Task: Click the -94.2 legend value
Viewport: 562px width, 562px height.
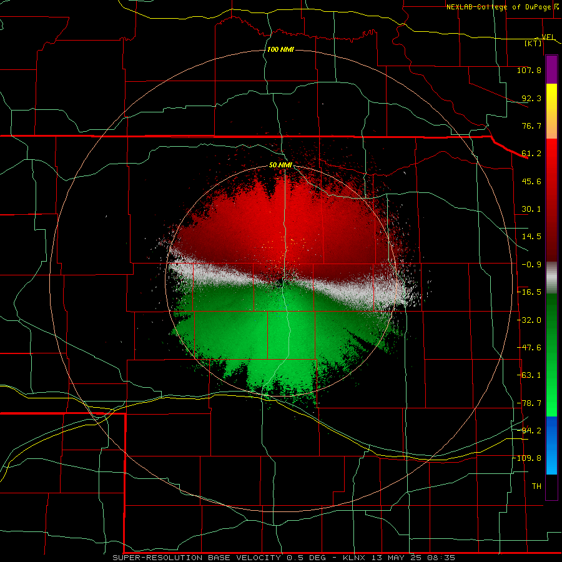Action: point(529,431)
